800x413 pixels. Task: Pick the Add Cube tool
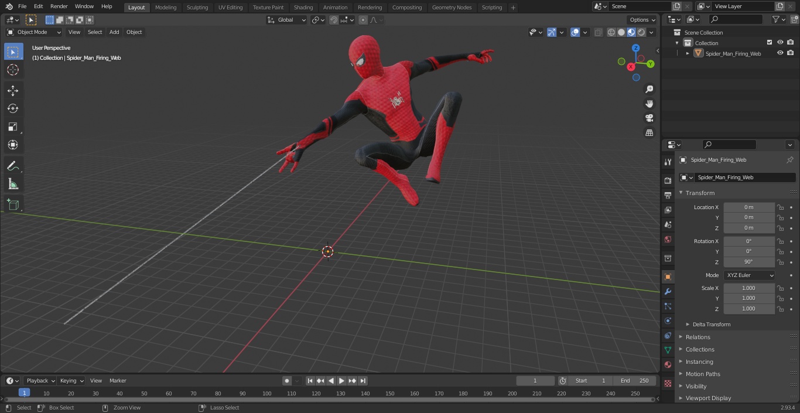click(13, 204)
